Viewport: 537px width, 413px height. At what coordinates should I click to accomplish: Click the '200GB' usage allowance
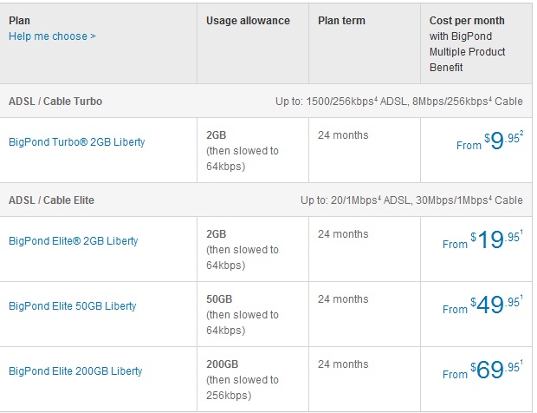[223, 364]
